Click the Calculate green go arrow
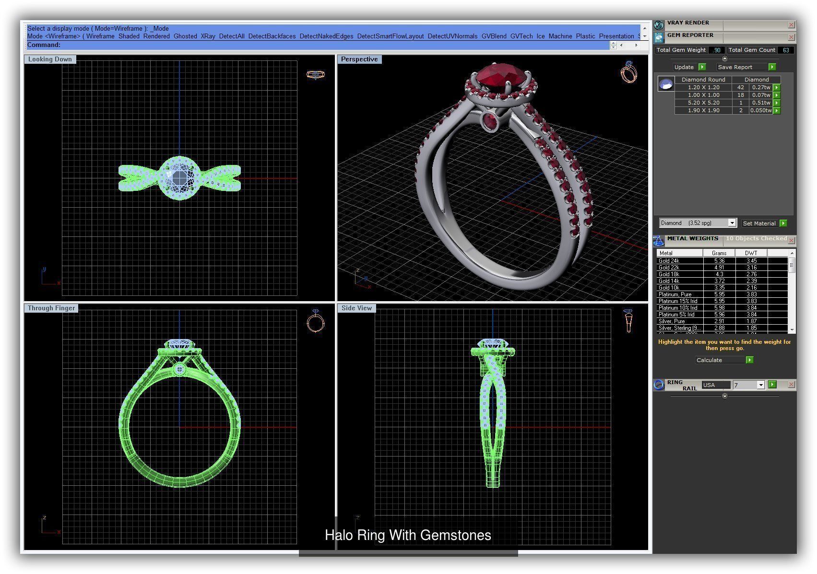 (749, 360)
